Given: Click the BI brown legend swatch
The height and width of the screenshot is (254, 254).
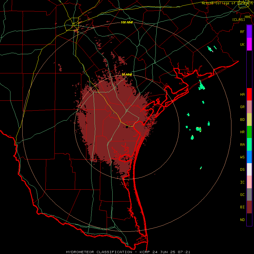Looking at the screenshot, I should click(x=249, y=207).
